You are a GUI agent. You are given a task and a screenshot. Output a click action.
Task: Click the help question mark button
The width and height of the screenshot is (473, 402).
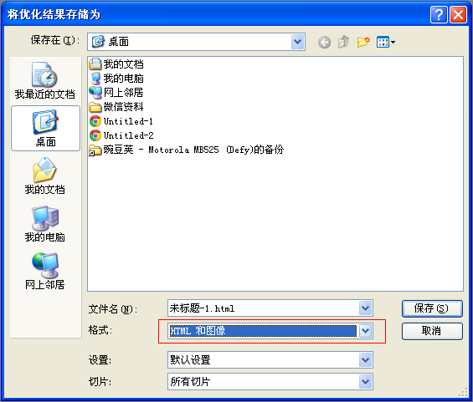[x=439, y=14]
